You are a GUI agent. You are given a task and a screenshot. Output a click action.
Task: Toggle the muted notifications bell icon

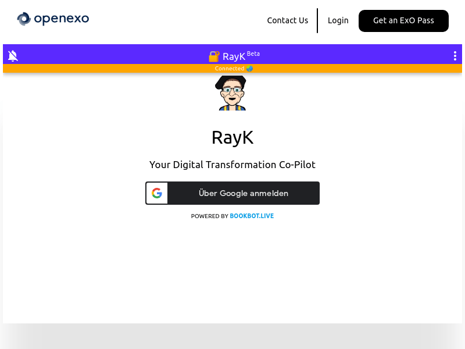coord(13,56)
